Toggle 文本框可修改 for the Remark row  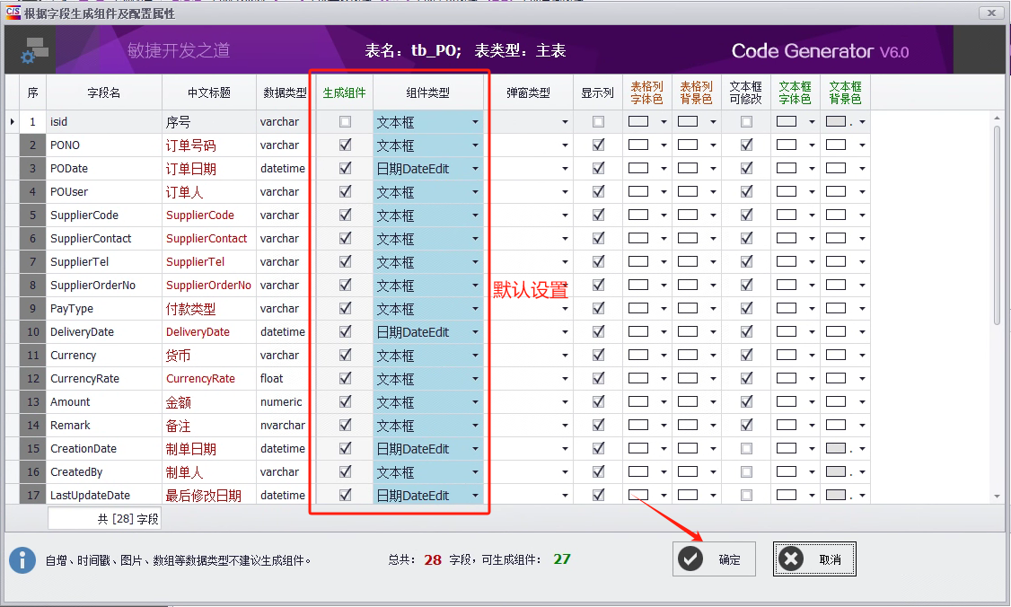[747, 425]
